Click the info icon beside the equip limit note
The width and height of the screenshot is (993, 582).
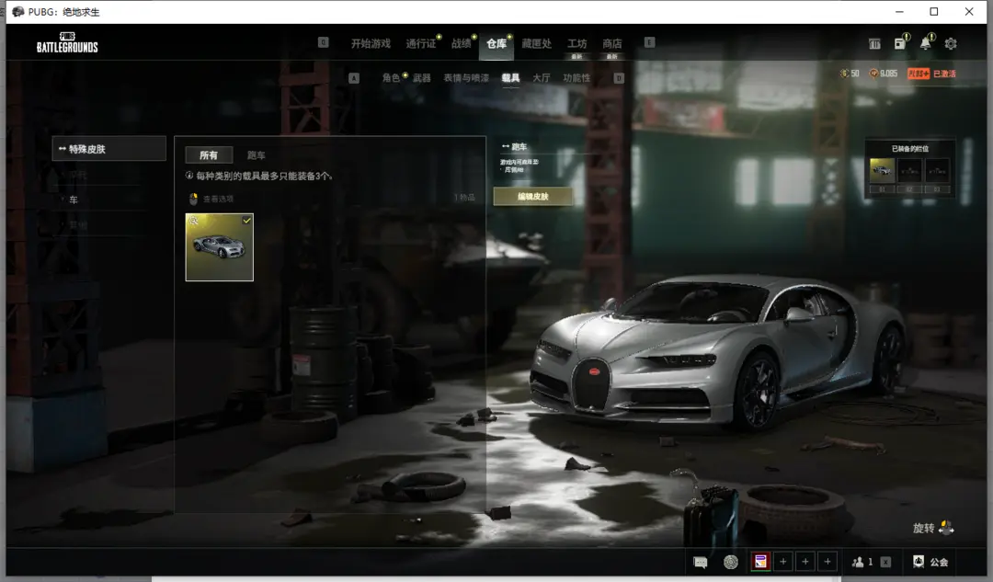point(189,176)
